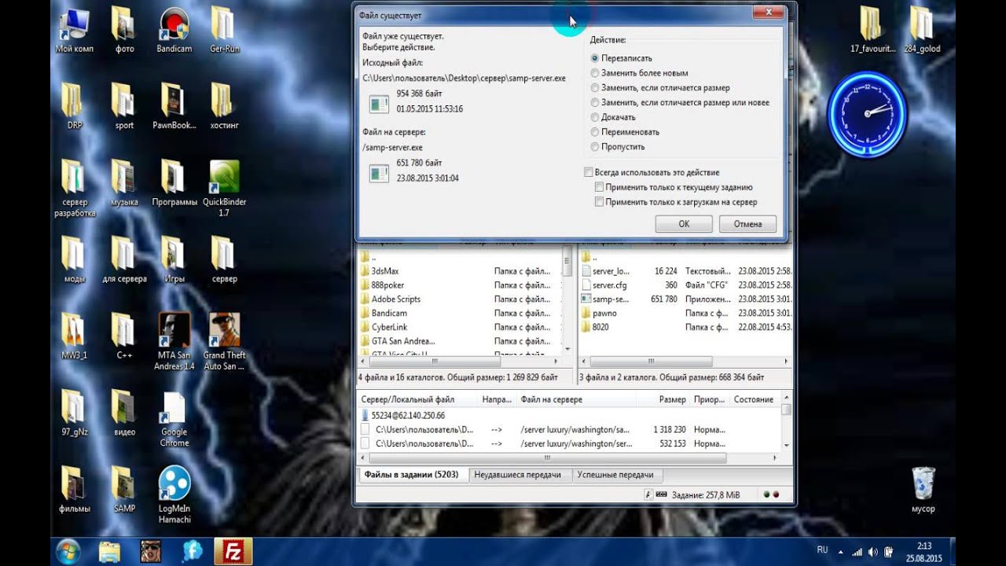The width and height of the screenshot is (1006, 566).
Task: Select the Перезаписать radio option
Action: pyautogui.click(x=621, y=58)
